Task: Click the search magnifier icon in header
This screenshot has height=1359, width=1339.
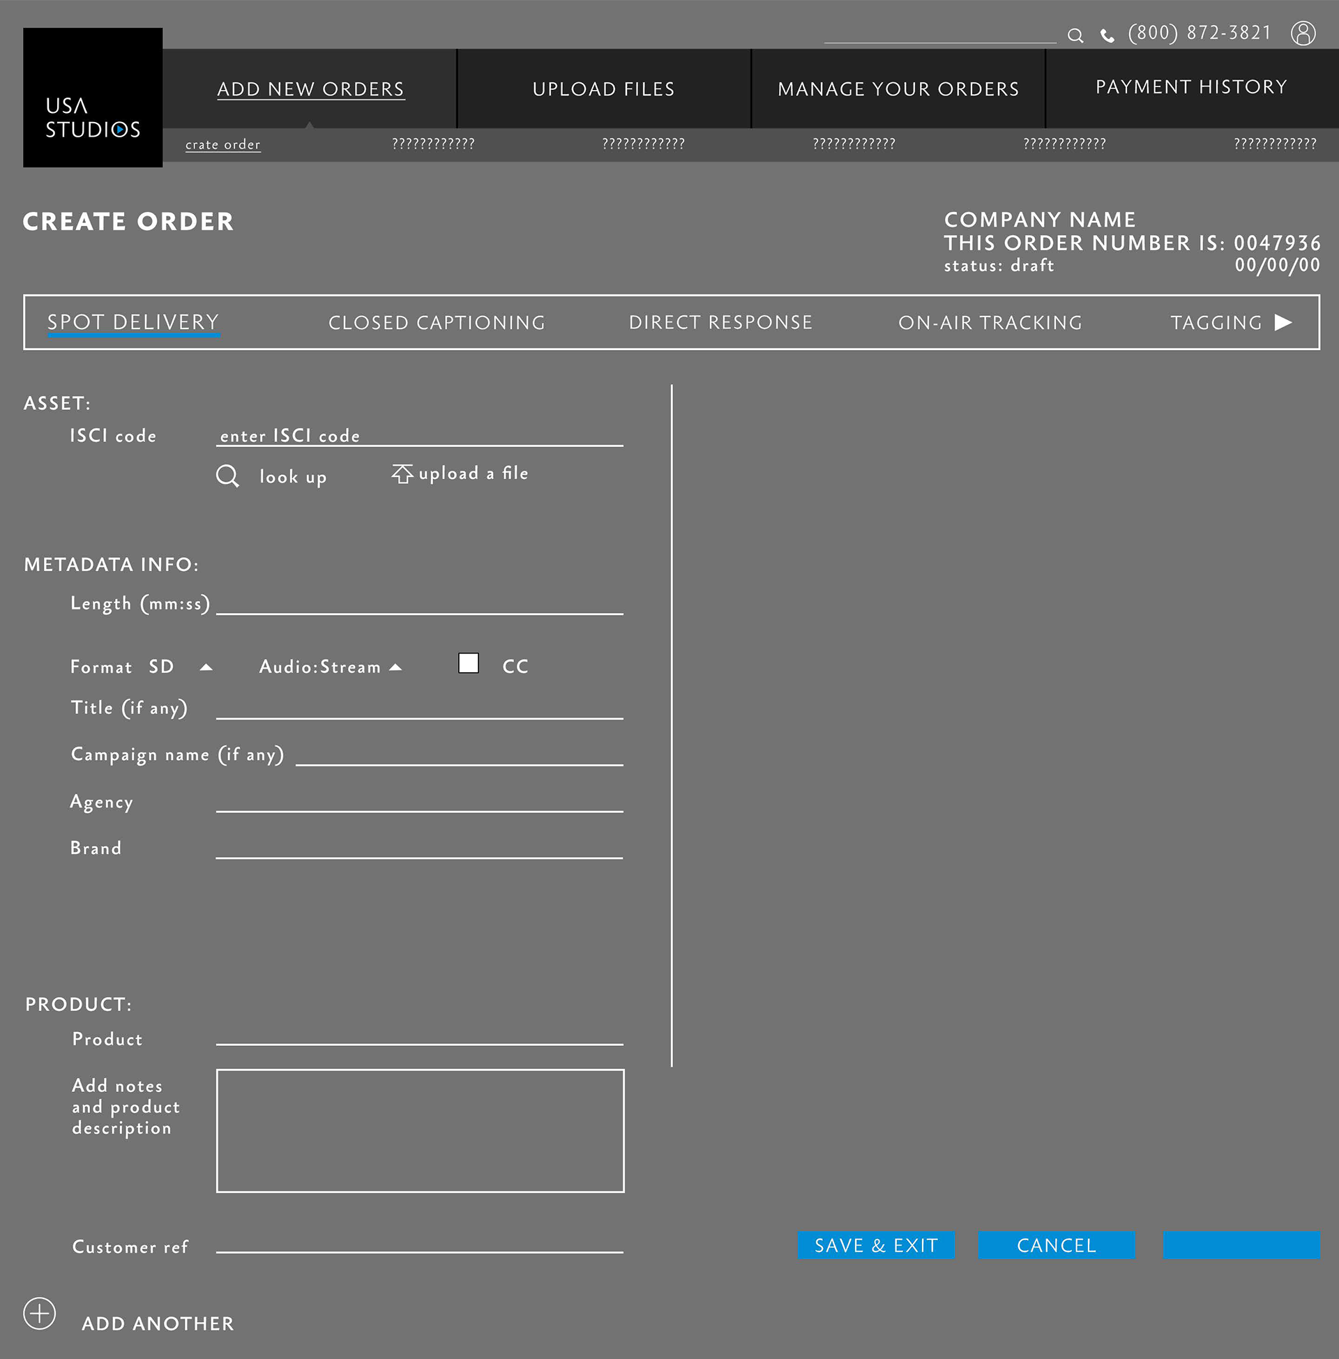Action: 1075,35
